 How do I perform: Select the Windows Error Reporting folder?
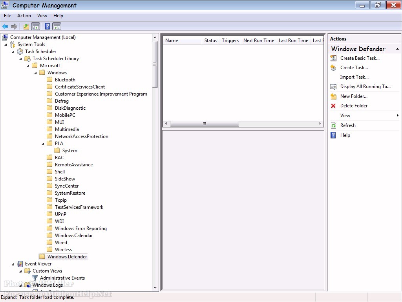point(81,228)
